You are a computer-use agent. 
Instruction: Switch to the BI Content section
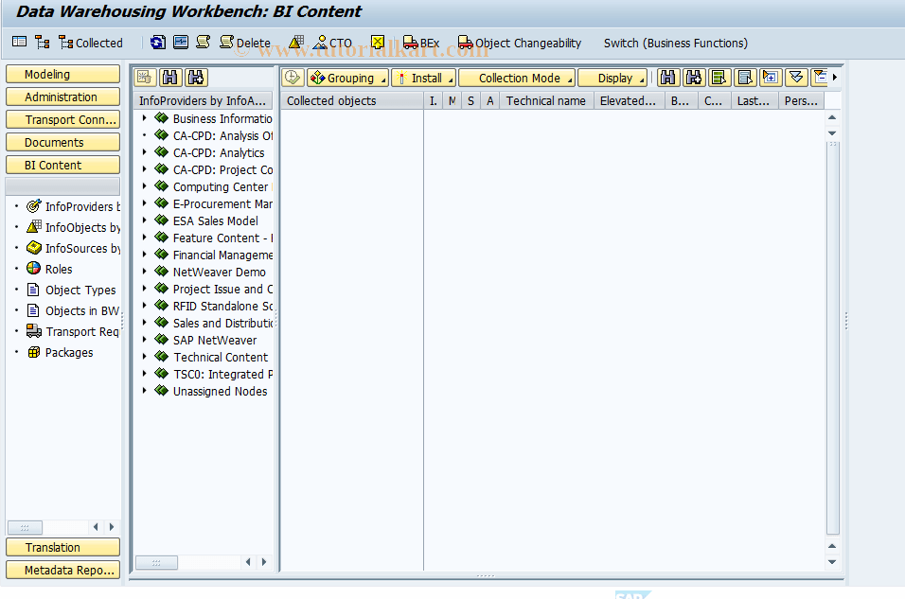click(62, 165)
